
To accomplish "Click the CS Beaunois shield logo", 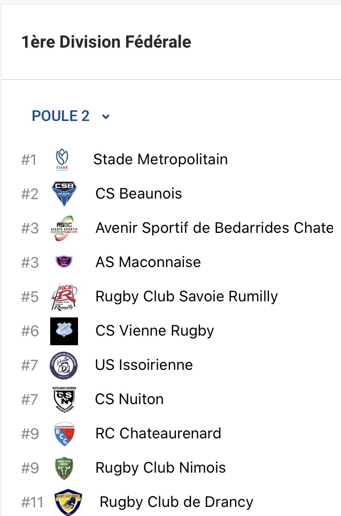I will [x=64, y=194].
